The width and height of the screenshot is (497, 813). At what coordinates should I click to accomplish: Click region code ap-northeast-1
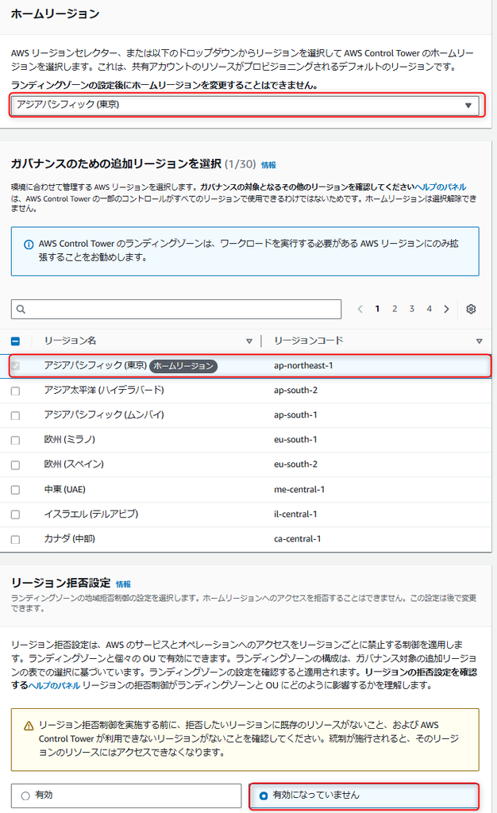click(304, 365)
